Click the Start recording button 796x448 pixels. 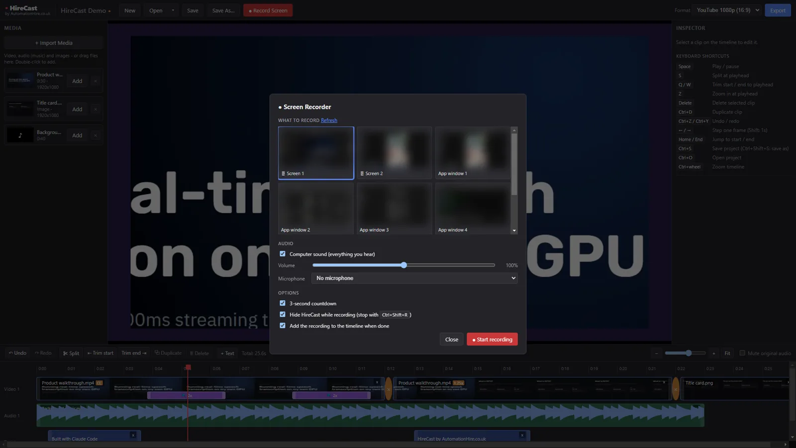(x=492, y=339)
